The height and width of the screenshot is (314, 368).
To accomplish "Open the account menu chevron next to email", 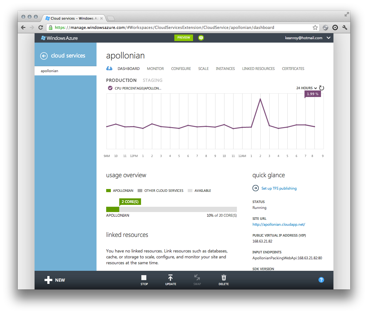I will [x=328, y=38].
